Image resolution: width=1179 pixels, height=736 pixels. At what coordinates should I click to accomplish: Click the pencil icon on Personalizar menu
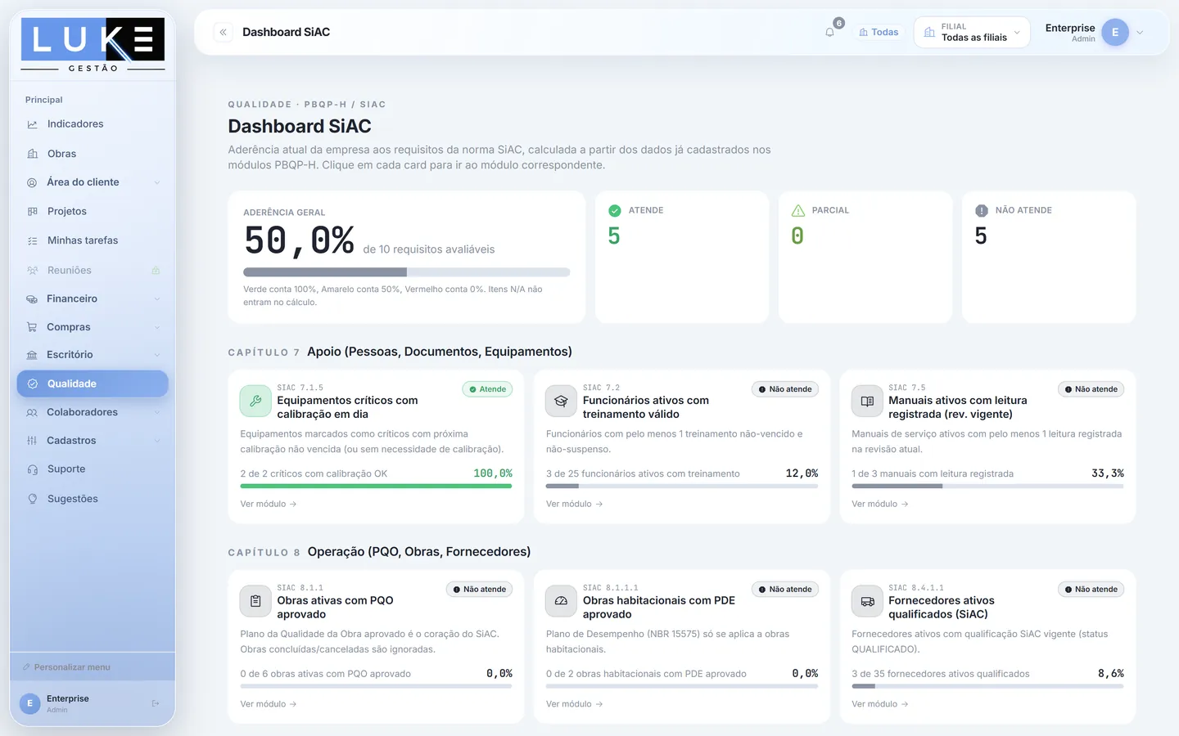27,667
